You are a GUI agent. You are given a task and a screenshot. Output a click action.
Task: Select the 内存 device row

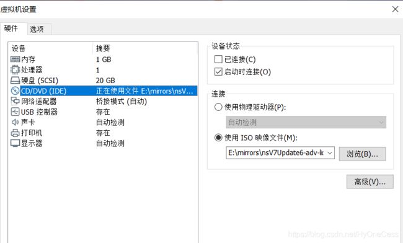click(x=104, y=60)
